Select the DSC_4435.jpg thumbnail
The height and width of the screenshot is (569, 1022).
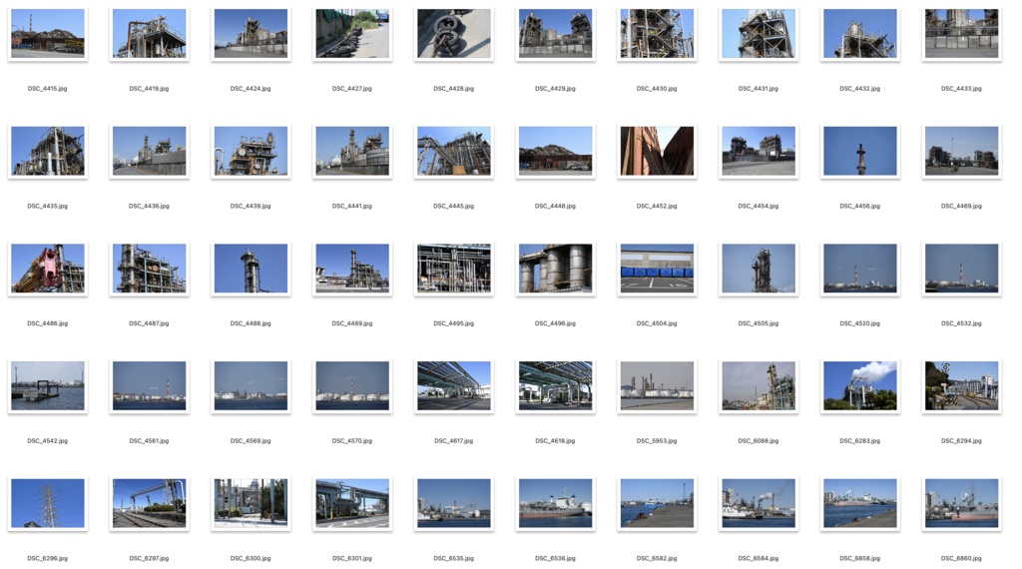tap(48, 151)
